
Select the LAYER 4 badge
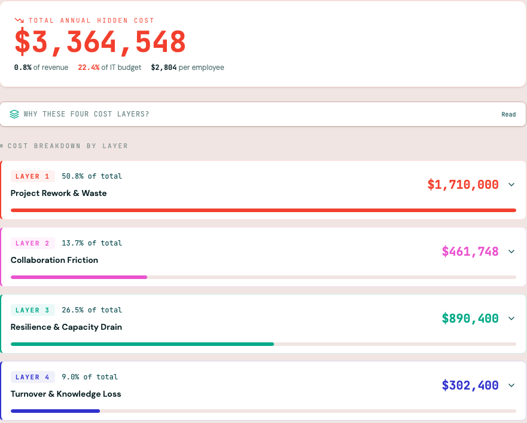[x=32, y=376]
